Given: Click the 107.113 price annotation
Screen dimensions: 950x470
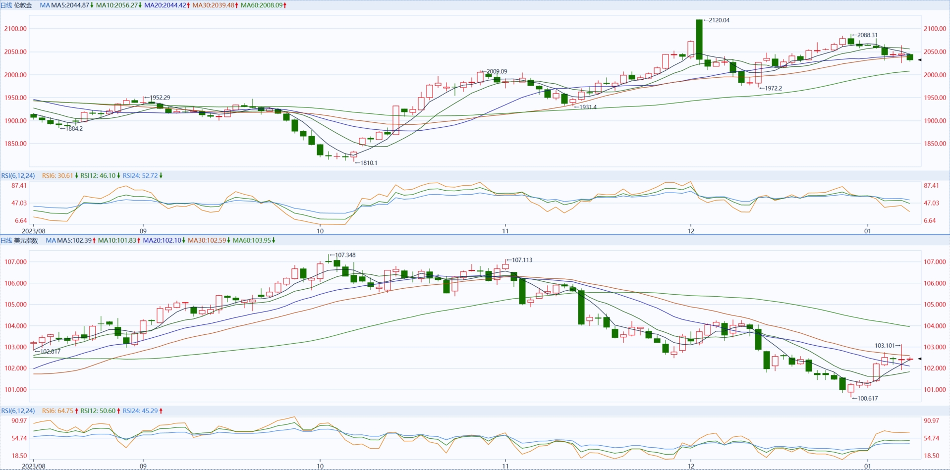Looking at the screenshot, I should coord(522,260).
